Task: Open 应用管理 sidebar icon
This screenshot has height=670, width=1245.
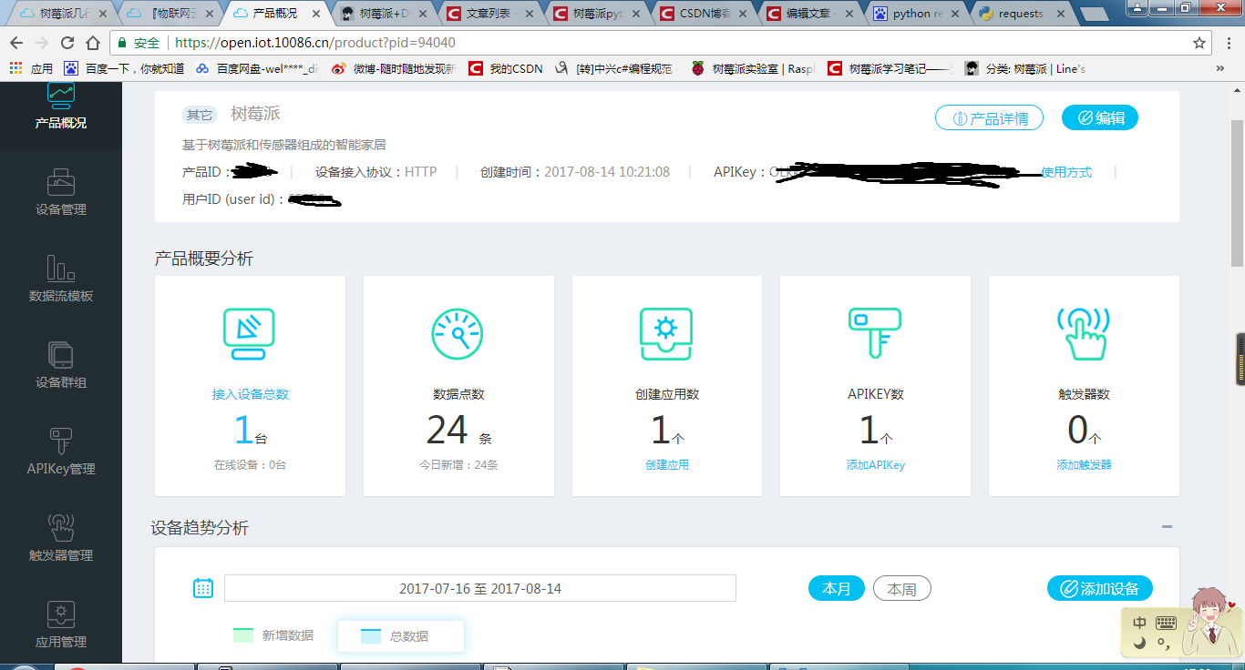Action: (x=61, y=614)
